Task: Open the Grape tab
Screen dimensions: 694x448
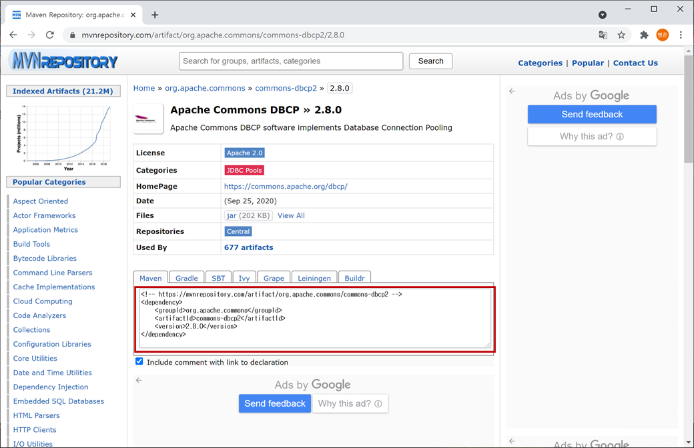Action: click(x=274, y=278)
